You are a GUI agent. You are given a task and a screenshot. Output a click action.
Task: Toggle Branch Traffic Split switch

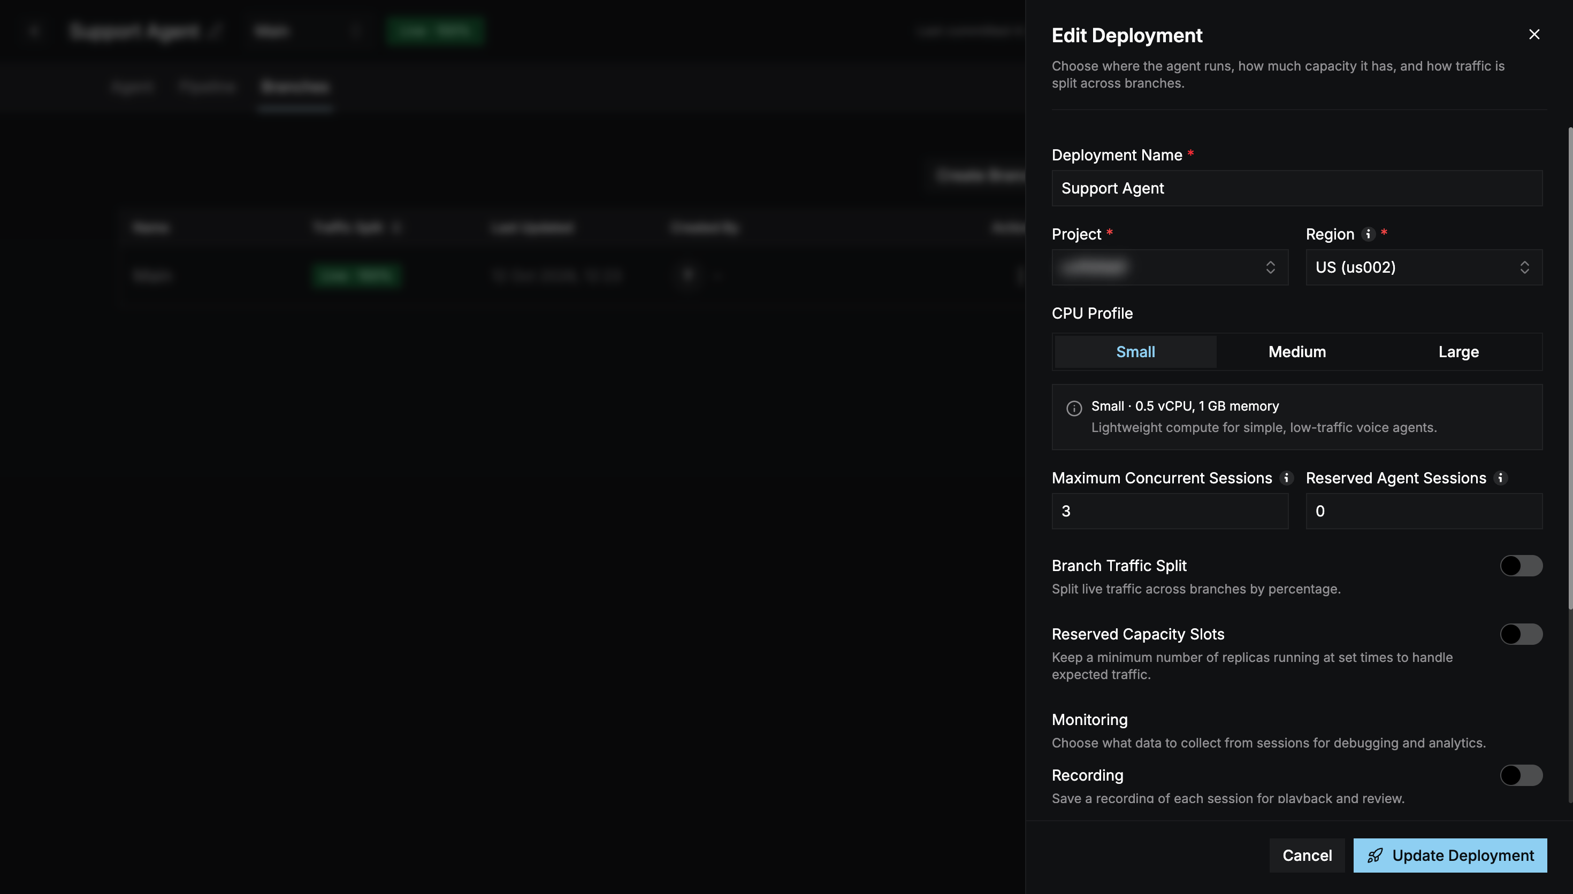point(1521,566)
